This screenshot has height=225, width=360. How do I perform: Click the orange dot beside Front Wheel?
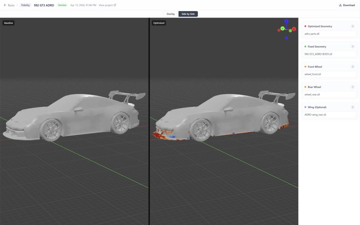tap(305, 66)
